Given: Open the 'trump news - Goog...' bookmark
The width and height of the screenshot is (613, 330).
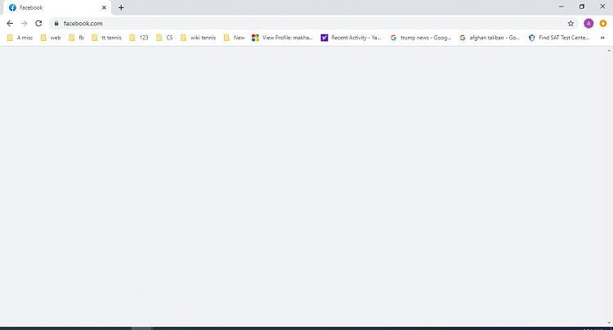Looking at the screenshot, I should 421,38.
